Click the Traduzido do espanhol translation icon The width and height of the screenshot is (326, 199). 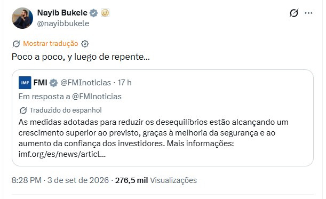pyautogui.click(x=23, y=110)
